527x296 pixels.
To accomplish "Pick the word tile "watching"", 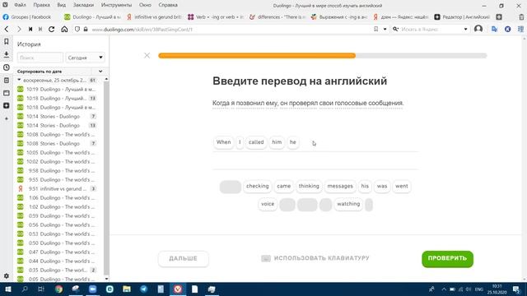I will 348,204.
